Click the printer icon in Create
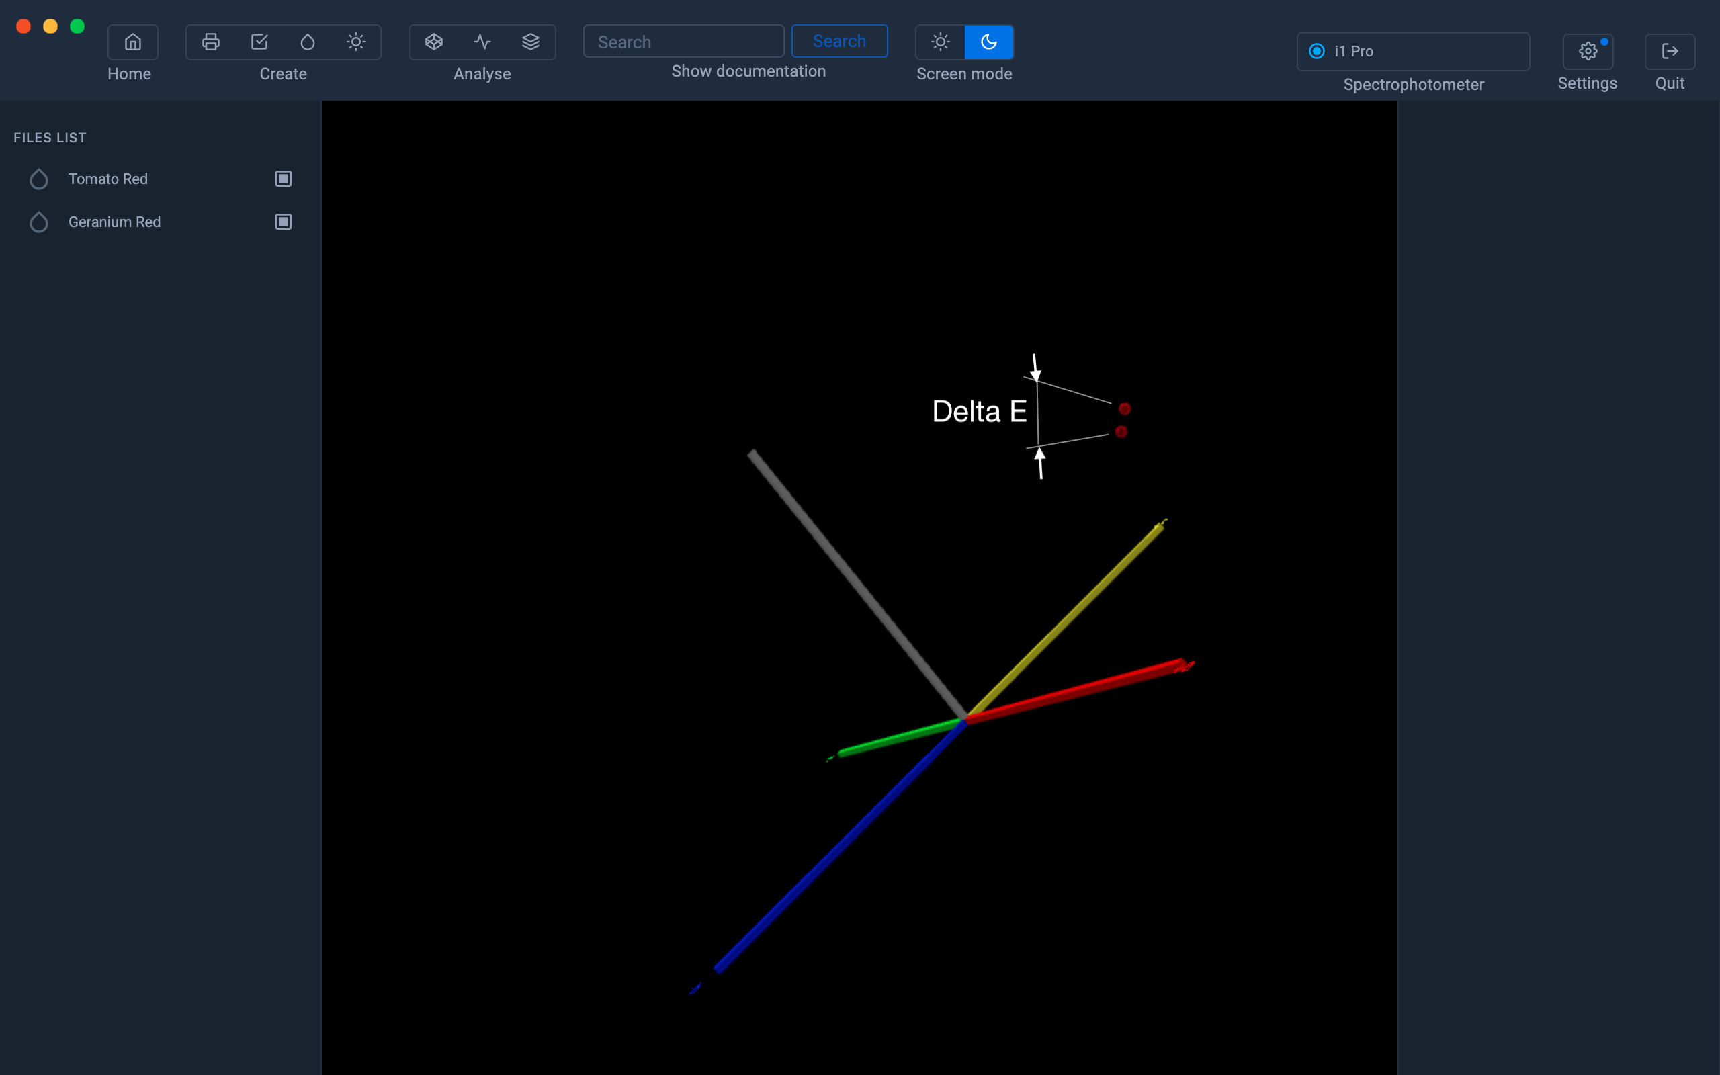Image resolution: width=1720 pixels, height=1075 pixels. coord(210,42)
